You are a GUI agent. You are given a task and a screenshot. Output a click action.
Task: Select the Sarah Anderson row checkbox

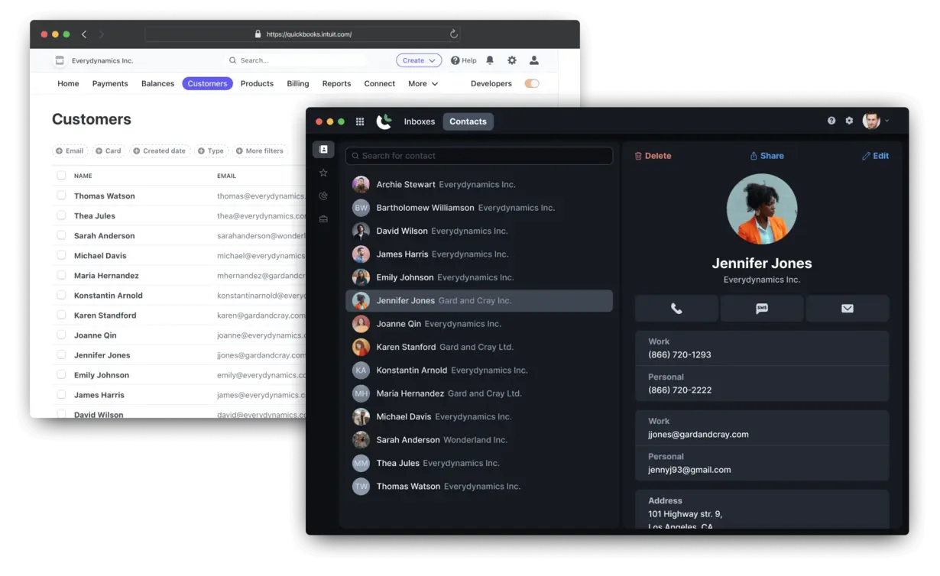point(61,235)
